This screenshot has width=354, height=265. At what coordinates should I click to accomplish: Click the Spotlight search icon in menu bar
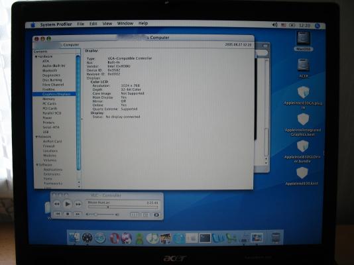click(x=318, y=25)
